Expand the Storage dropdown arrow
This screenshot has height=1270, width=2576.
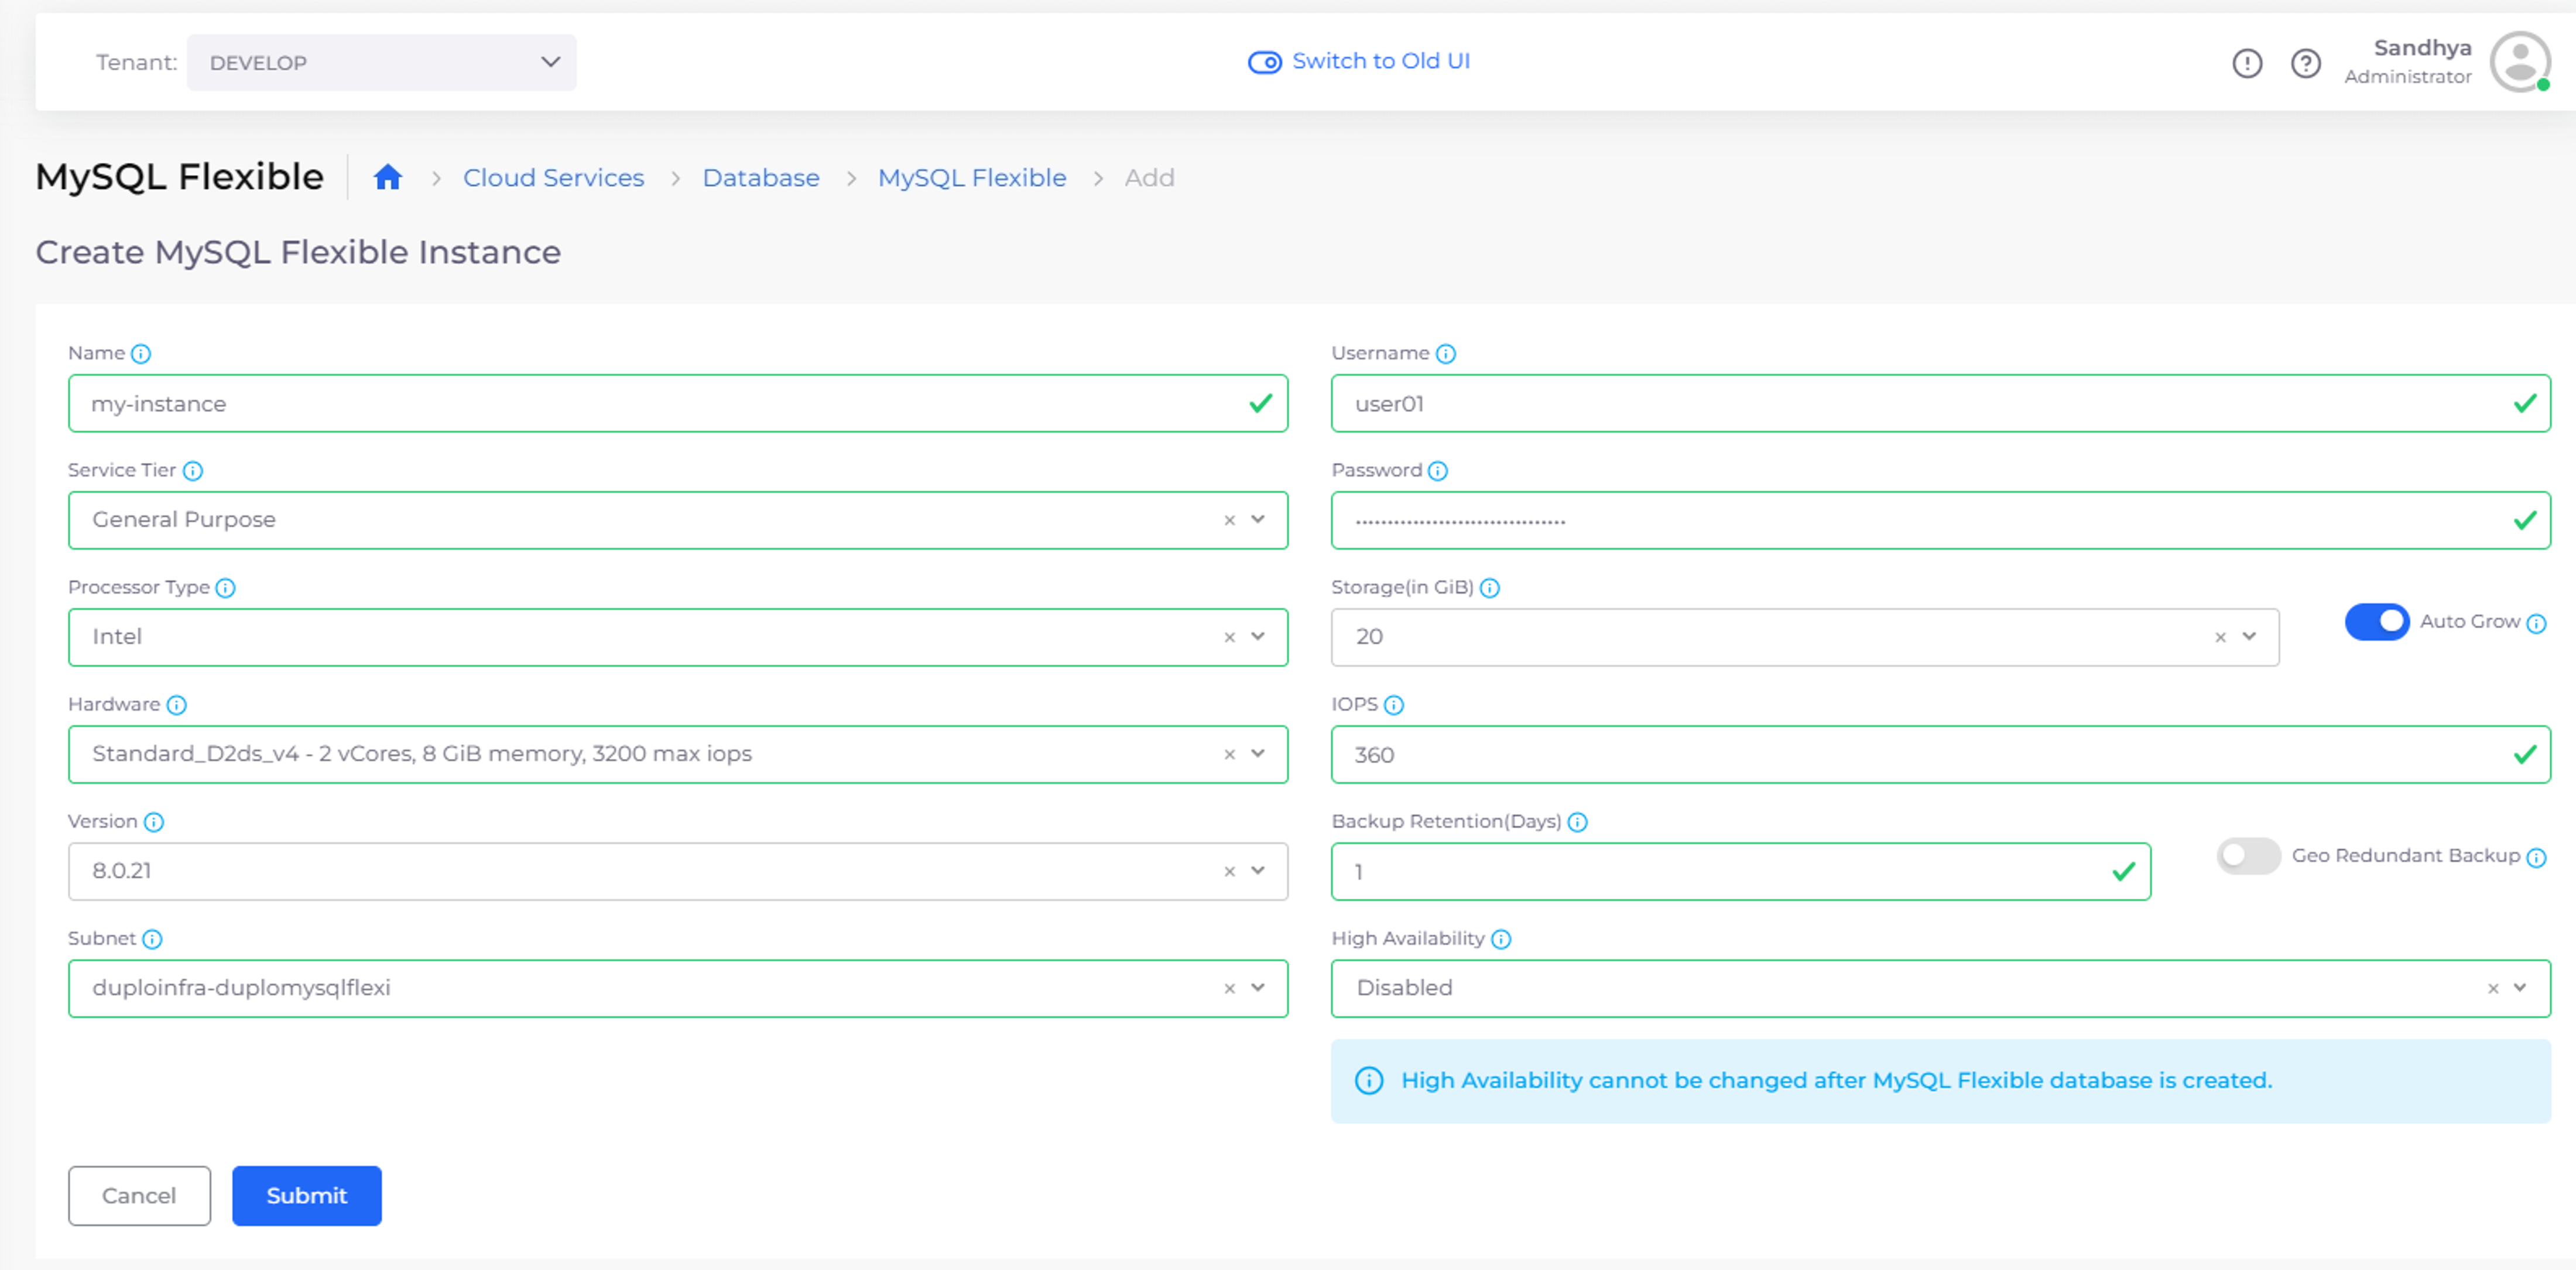(x=2249, y=636)
